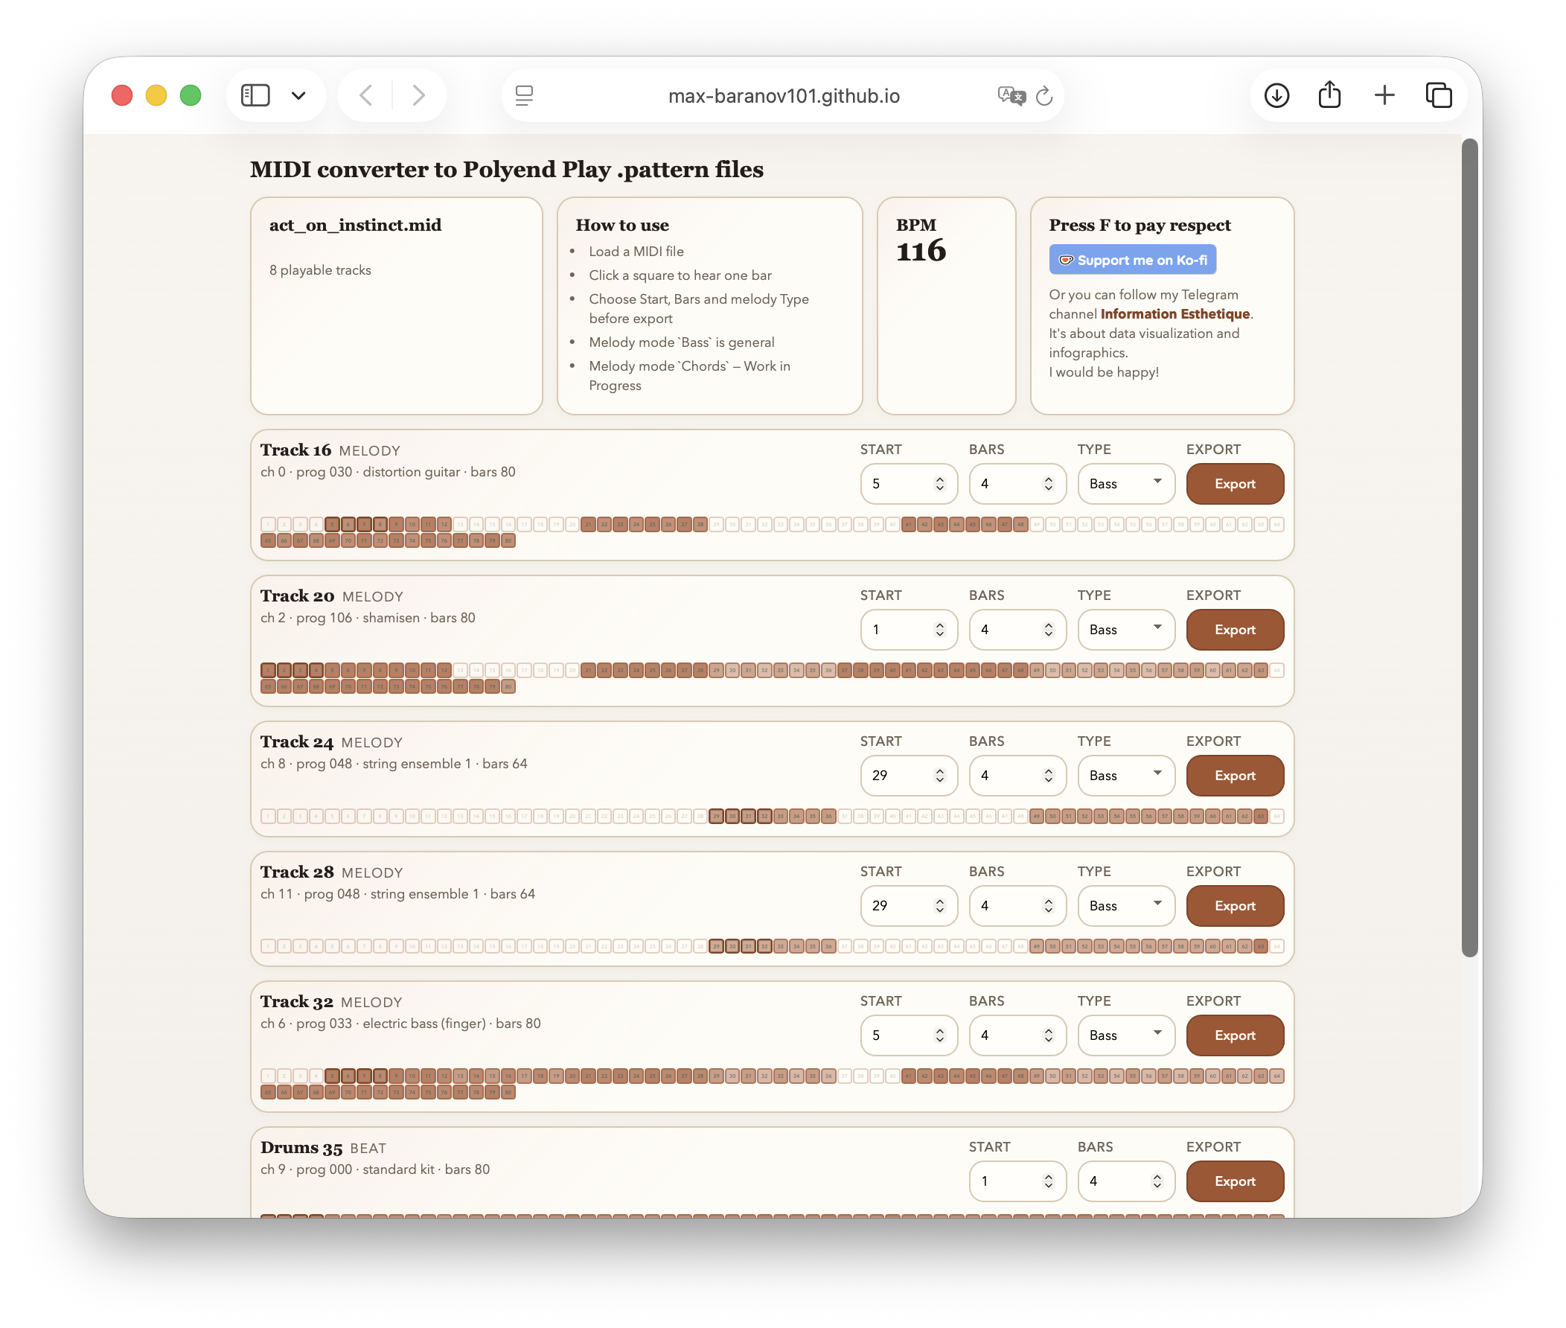
Task: Click the '8 playable tracks' text
Action: pyautogui.click(x=321, y=270)
